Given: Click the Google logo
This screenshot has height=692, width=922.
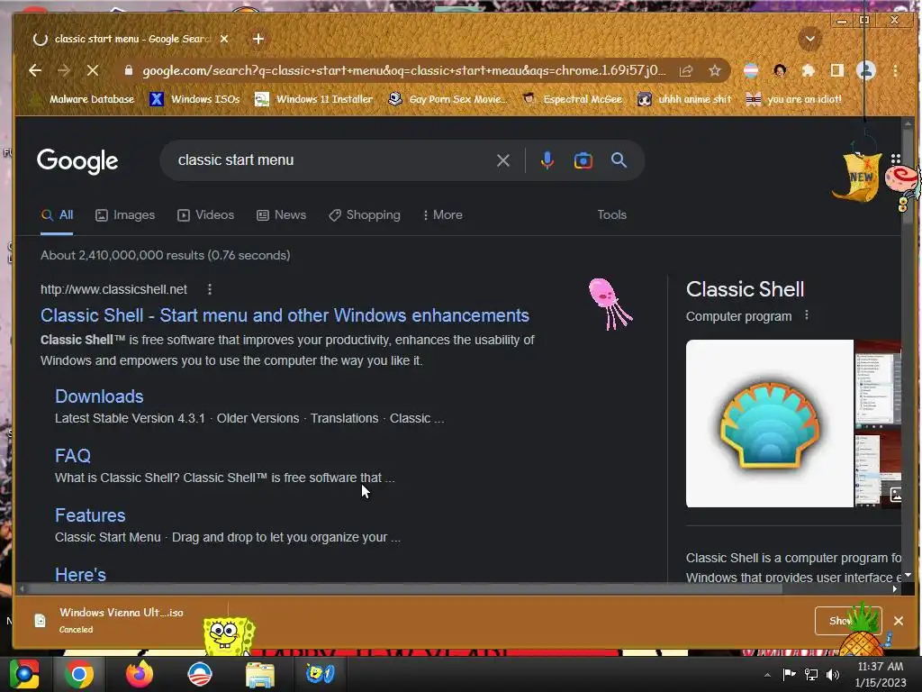Looking at the screenshot, I should tap(77, 160).
